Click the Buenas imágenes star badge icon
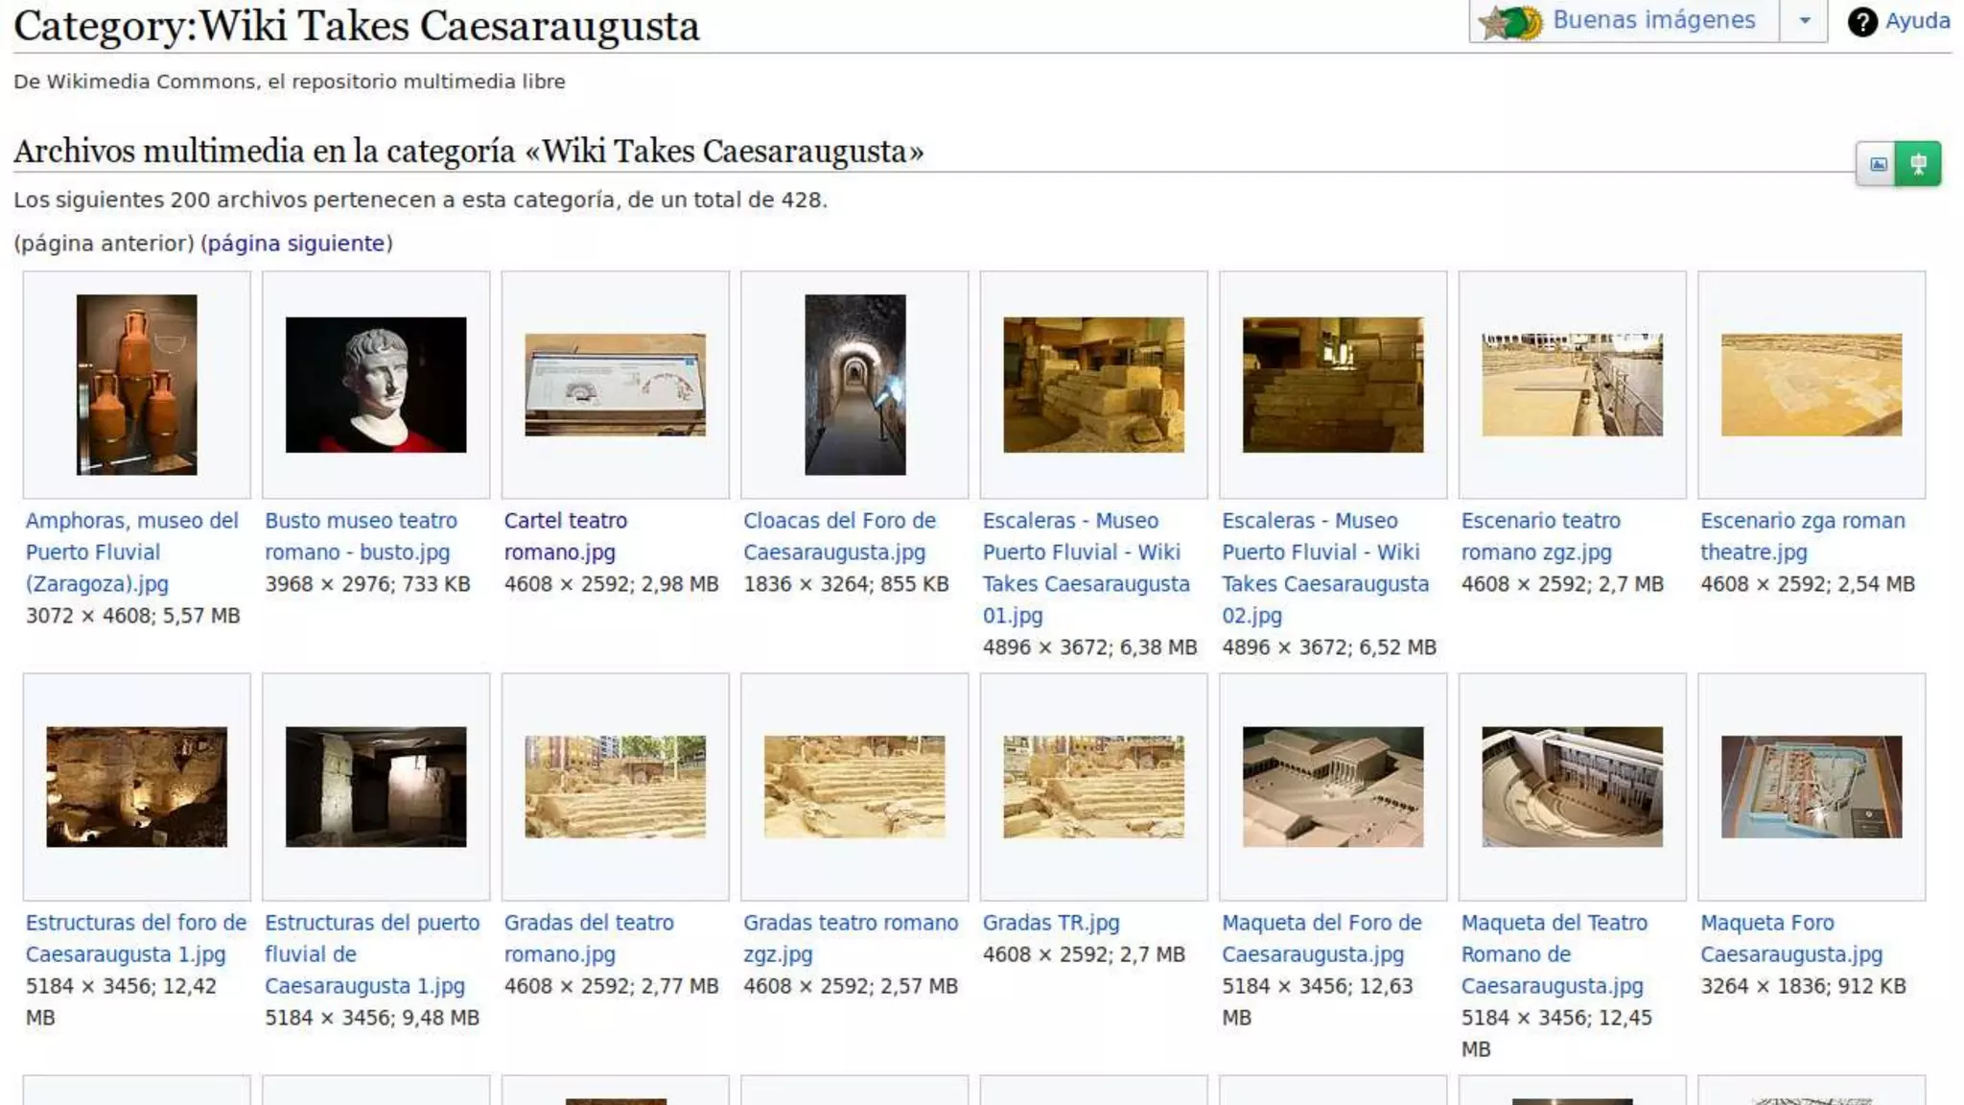Screen dimensions: 1964x1105 click(1511, 21)
